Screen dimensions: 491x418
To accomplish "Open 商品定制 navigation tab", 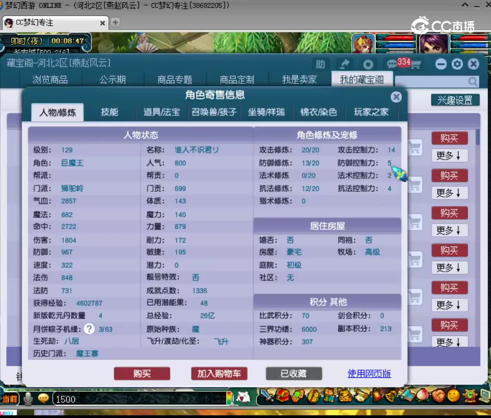I will (237, 80).
